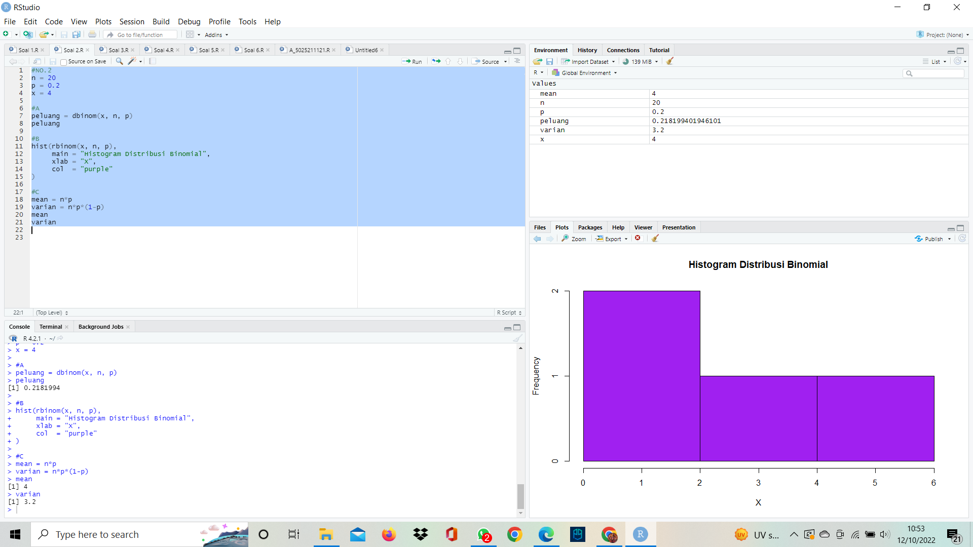Screen dimensions: 973x547
Task: Remove current plot with the red X
Action: 638,239
